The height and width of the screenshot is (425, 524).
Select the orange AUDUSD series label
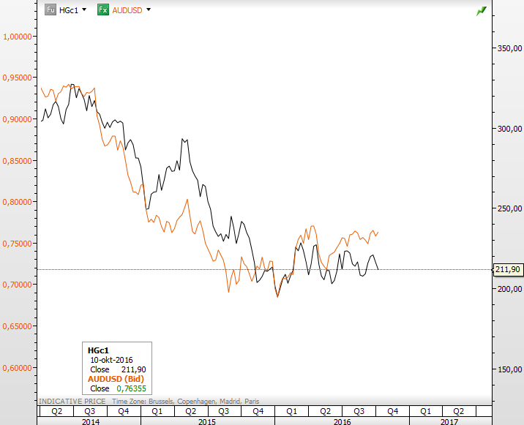(127, 10)
